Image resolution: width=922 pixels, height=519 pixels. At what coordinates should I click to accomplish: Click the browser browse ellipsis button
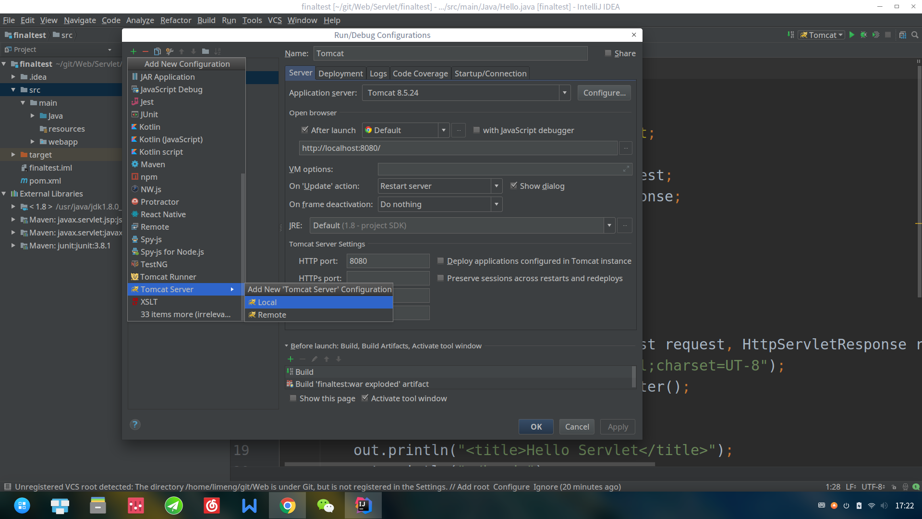[459, 130]
